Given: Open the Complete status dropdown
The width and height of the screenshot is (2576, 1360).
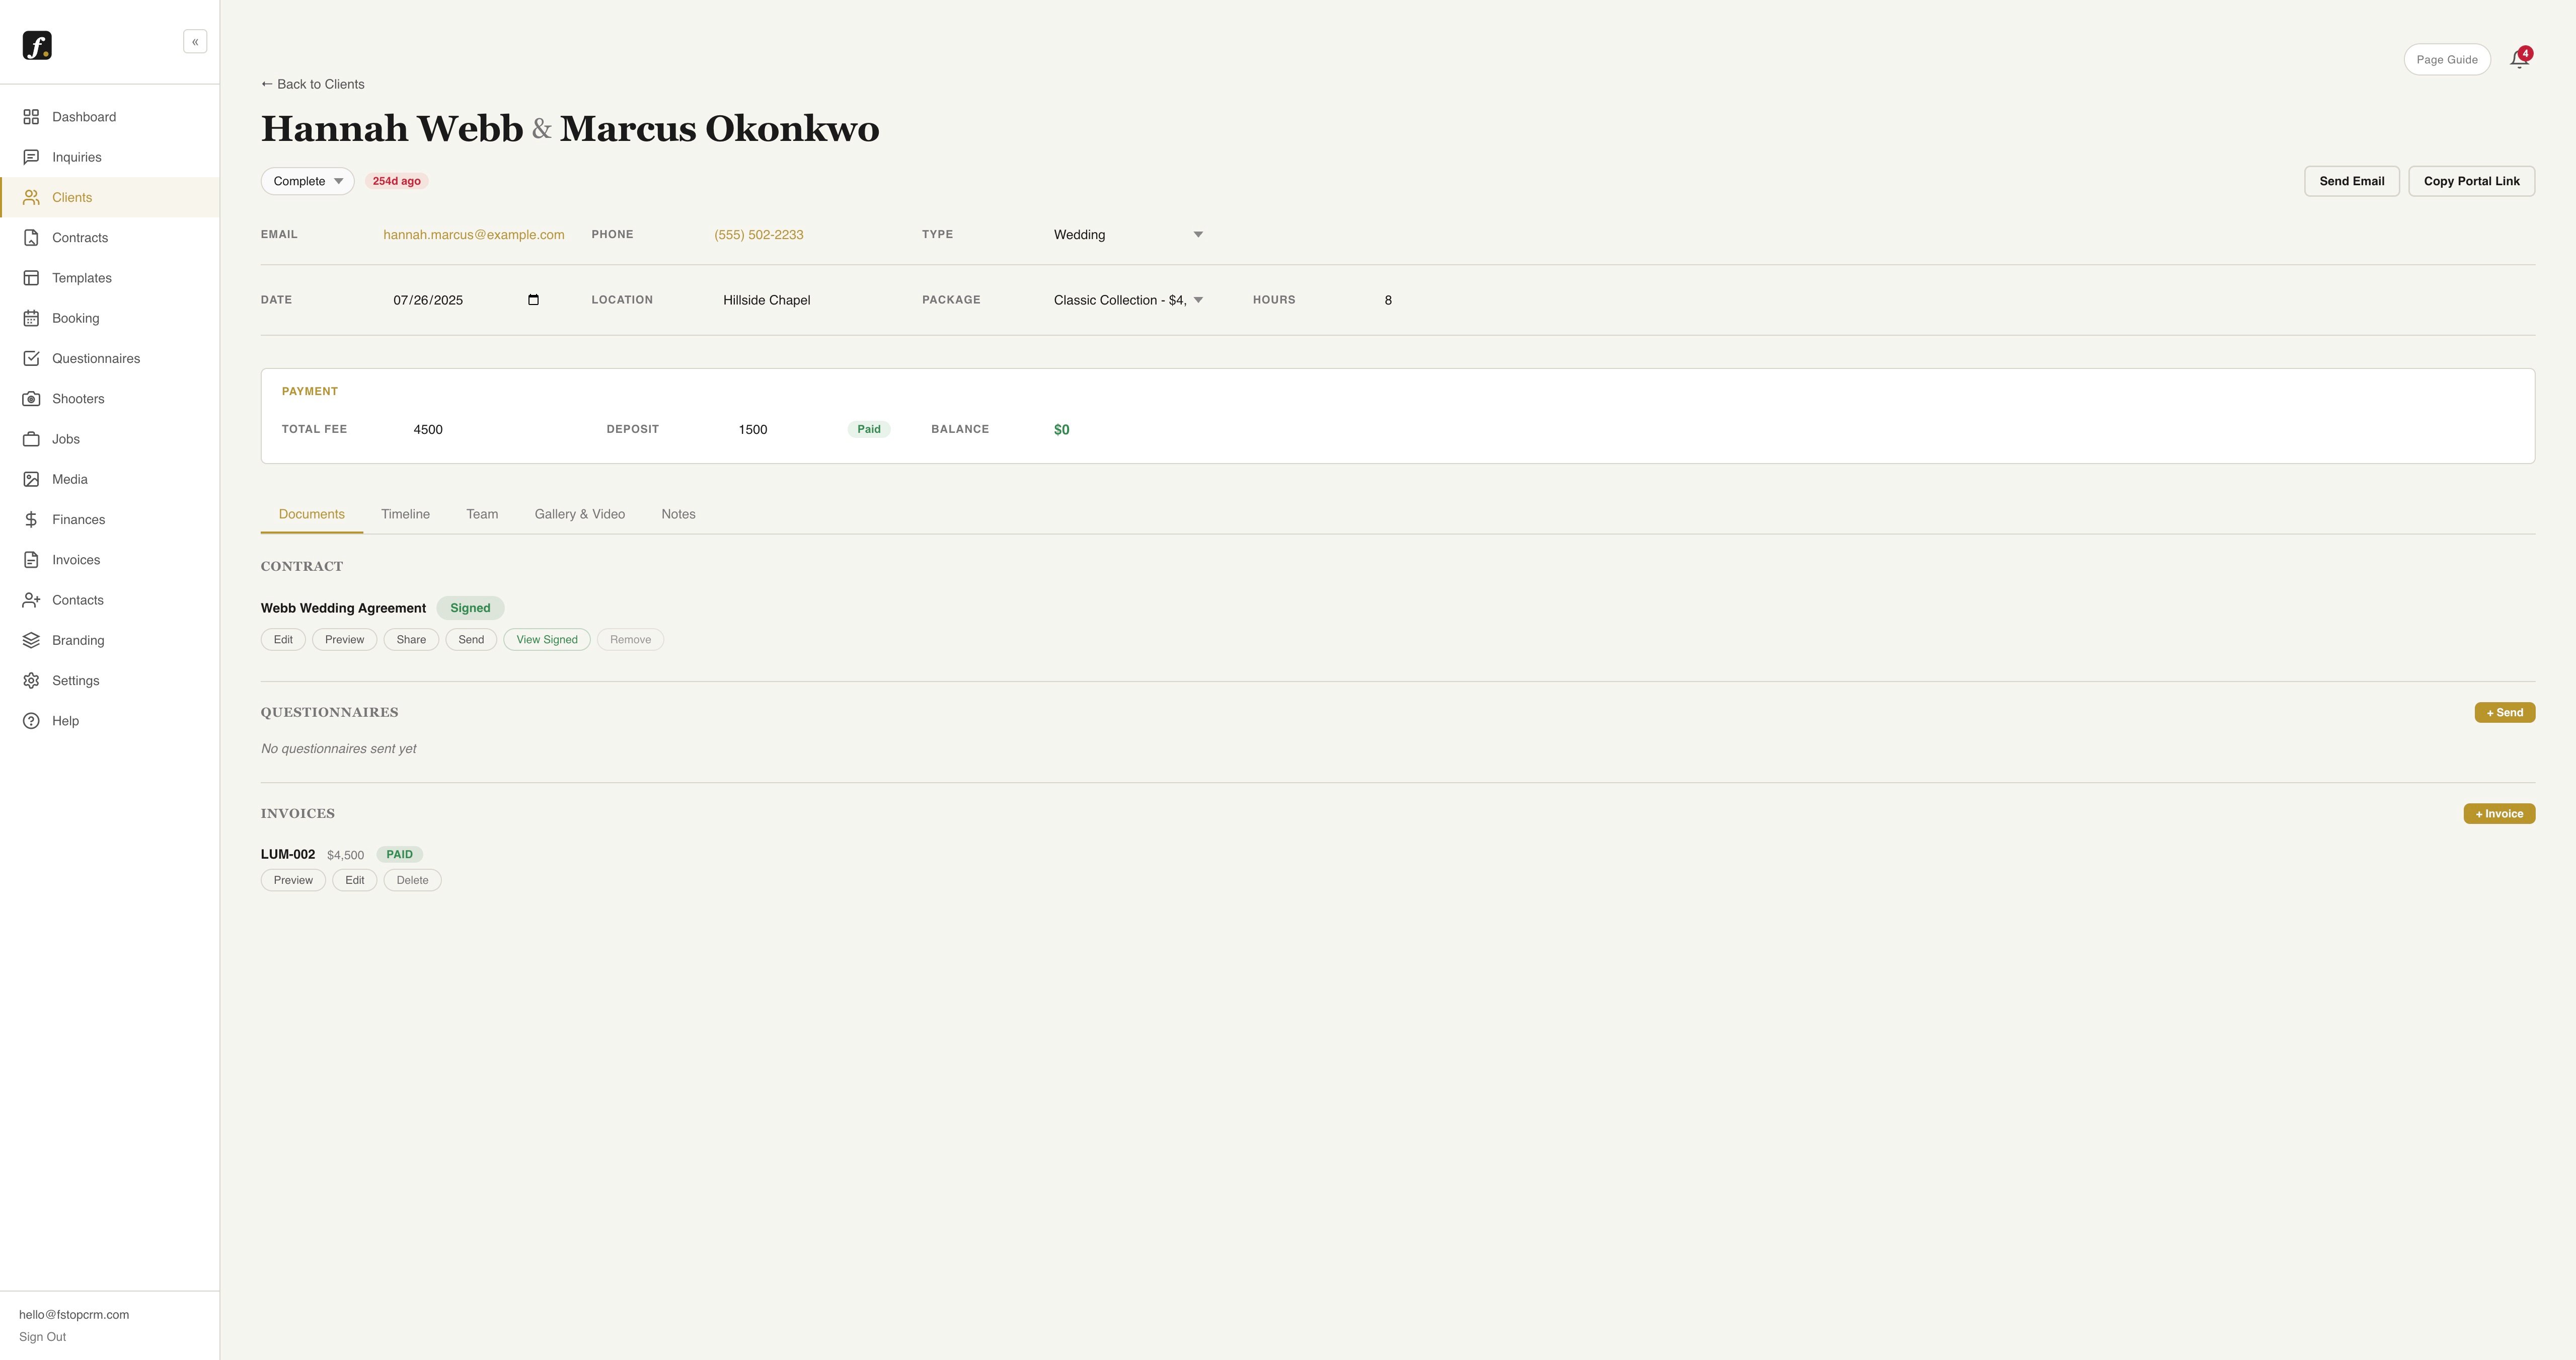Looking at the screenshot, I should tap(307, 181).
